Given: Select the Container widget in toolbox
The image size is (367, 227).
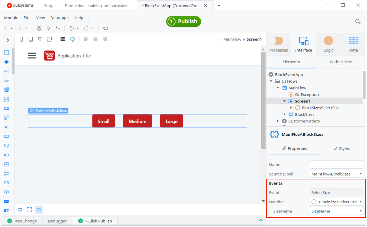Looking at the screenshot, I should 6,53.
